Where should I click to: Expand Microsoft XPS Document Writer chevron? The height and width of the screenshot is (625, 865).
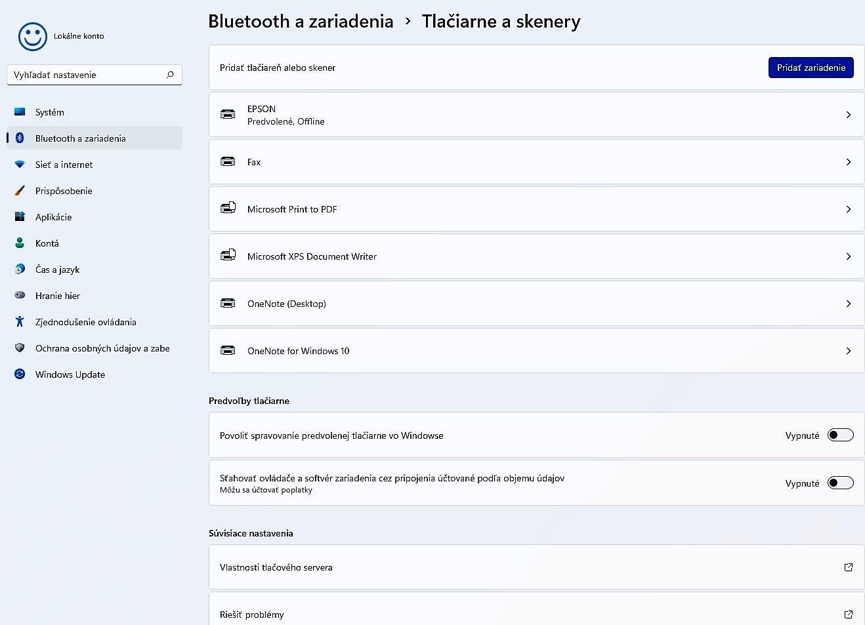tap(849, 256)
